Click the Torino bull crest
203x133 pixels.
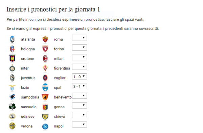tap(45, 49)
